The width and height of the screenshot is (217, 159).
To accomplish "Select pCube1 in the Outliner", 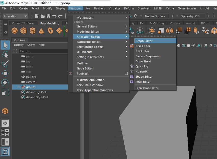I will coord(31,77).
